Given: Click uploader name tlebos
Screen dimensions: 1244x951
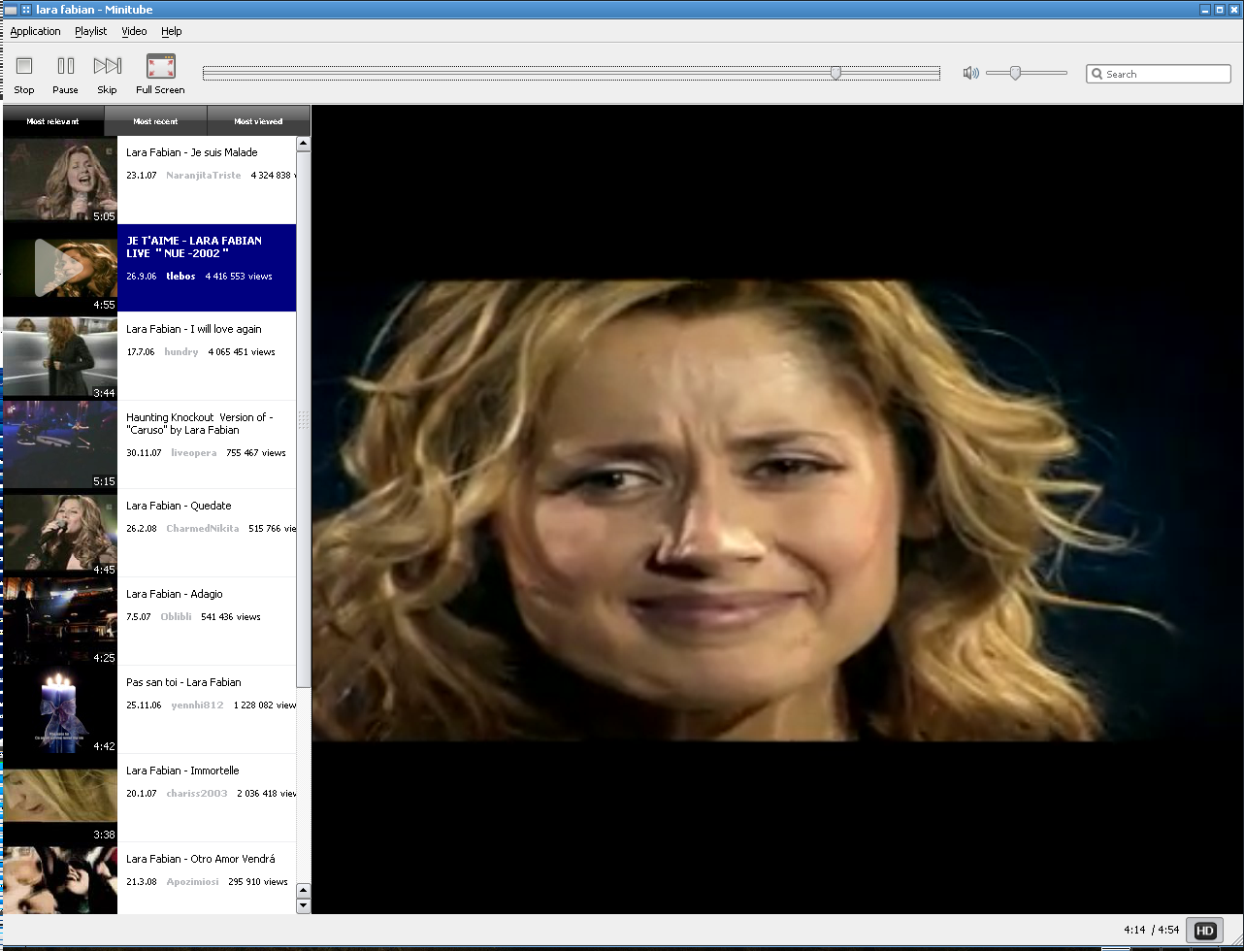Looking at the screenshot, I should pos(180,277).
